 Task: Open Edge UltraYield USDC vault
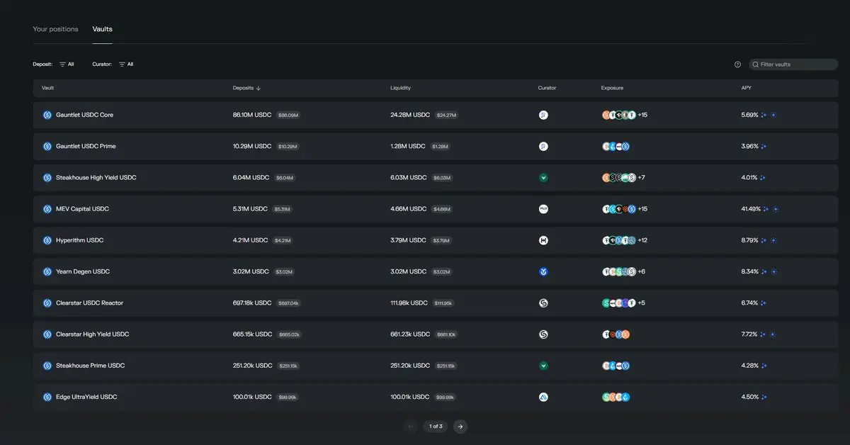point(436,397)
